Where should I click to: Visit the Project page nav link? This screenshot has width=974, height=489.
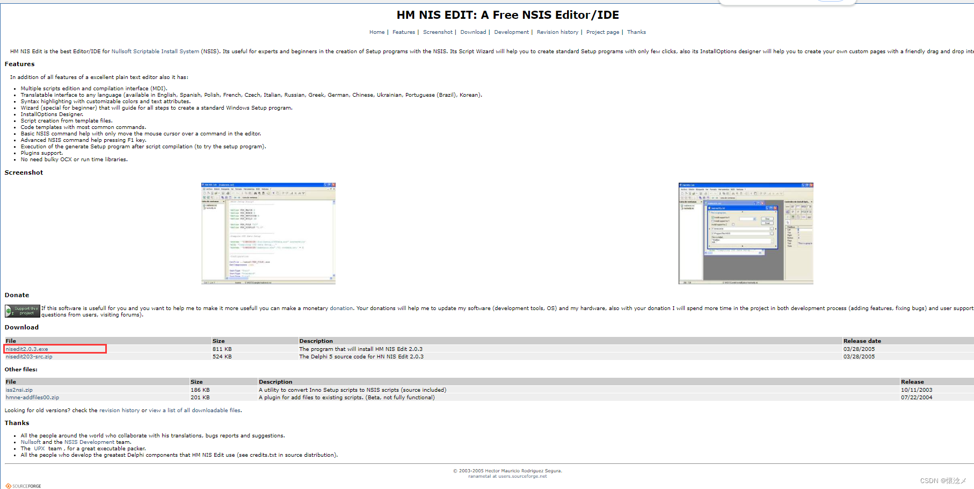[x=602, y=32]
